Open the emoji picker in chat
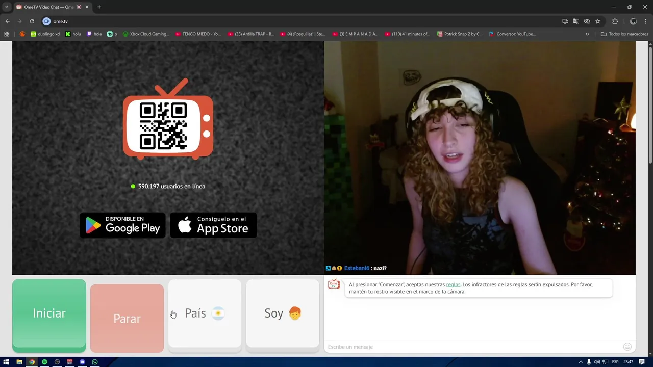 pyautogui.click(x=627, y=347)
